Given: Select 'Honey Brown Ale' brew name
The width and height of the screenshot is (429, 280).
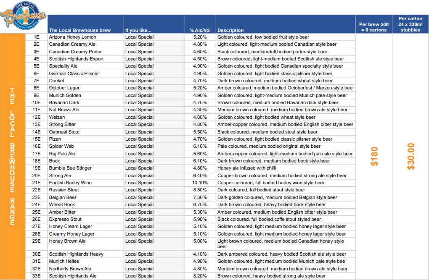Looking at the screenshot, I should click(x=67, y=241).
